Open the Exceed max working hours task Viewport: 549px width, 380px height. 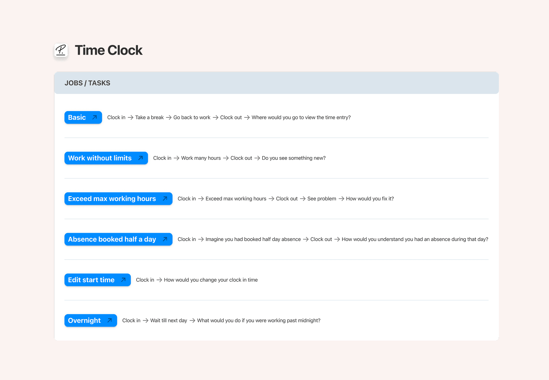point(112,199)
